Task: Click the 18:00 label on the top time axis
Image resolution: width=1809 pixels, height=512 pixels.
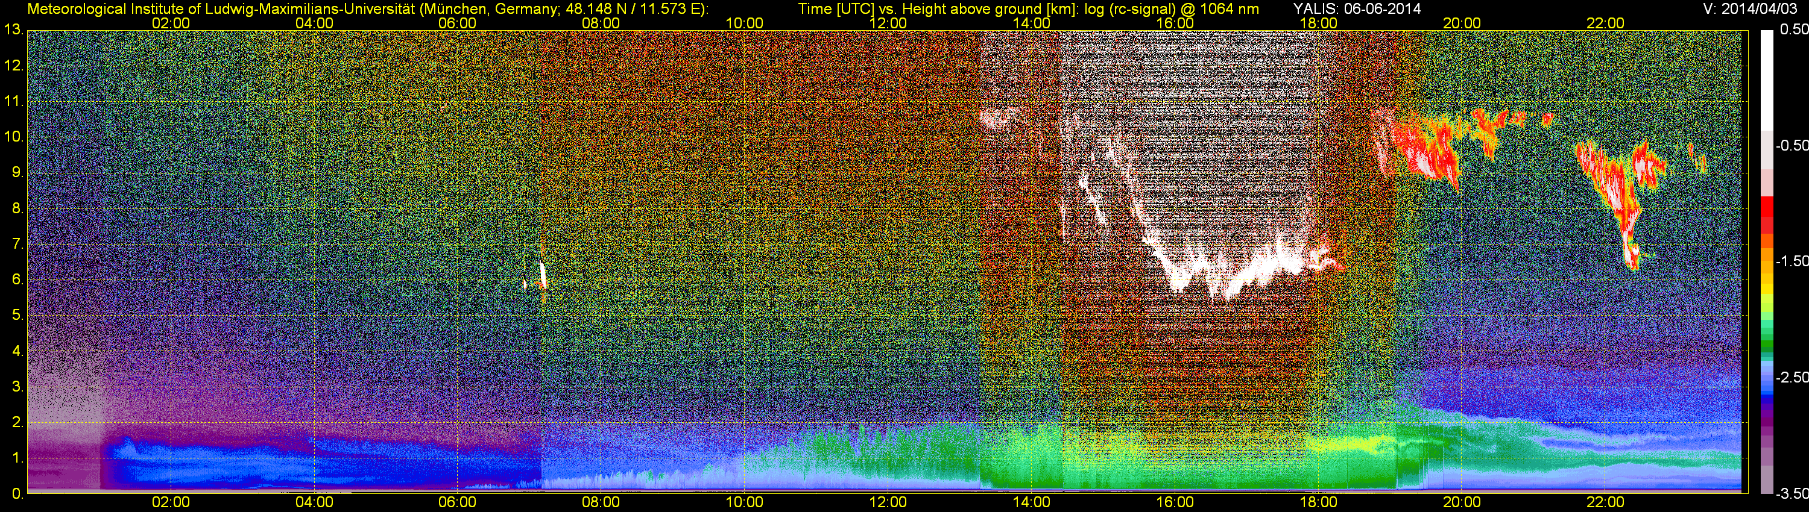Action: 1318,23
